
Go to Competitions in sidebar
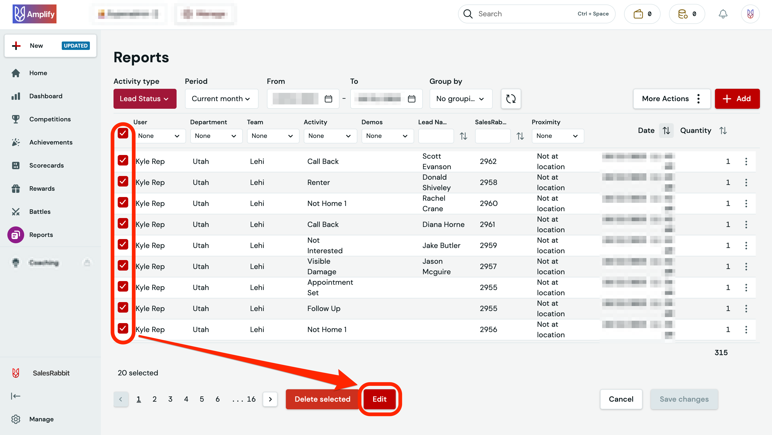click(50, 119)
